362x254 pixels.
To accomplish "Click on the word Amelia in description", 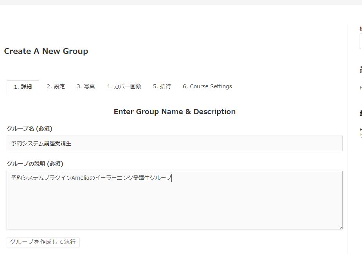I will tap(81, 178).
